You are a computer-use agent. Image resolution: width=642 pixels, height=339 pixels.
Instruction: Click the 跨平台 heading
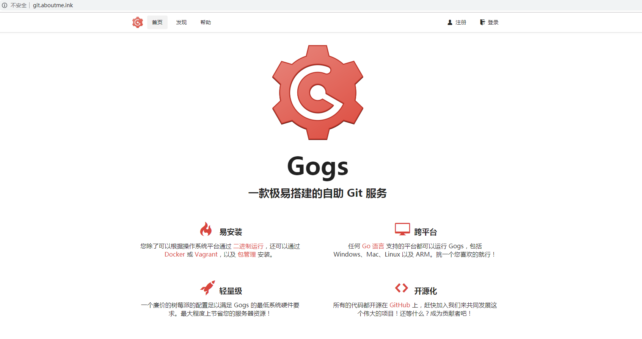tap(425, 232)
